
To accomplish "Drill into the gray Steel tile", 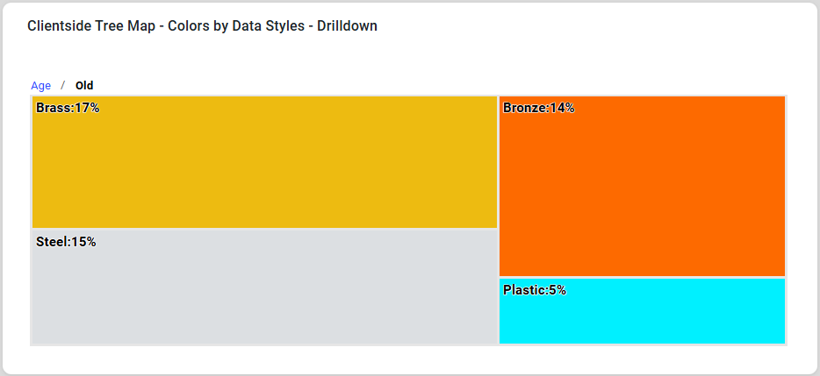I will pyautogui.click(x=264, y=294).
